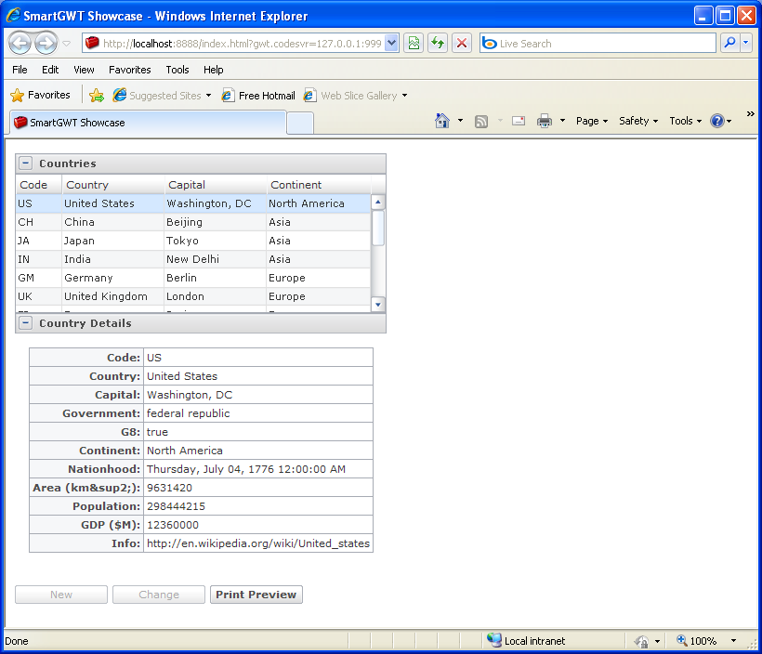Click the red Stop loading icon
The width and height of the screenshot is (762, 654).
pyautogui.click(x=462, y=44)
